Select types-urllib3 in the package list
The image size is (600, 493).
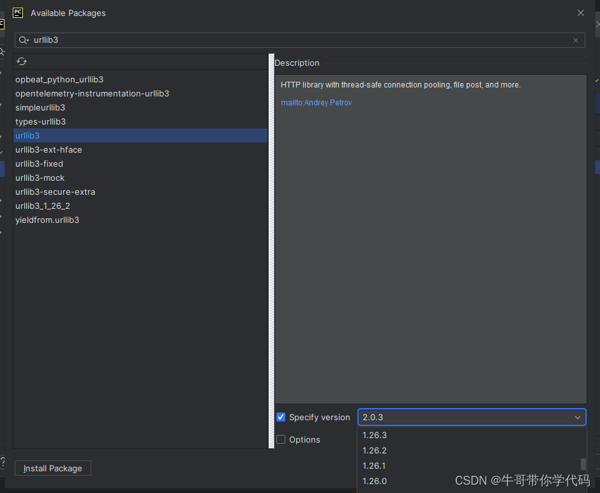pyautogui.click(x=140, y=122)
